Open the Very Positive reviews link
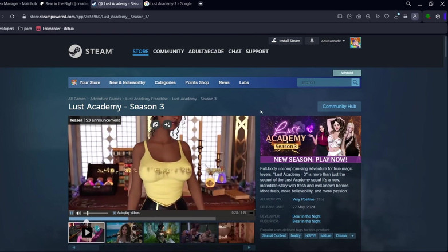448x252 pixels. pos(303,199)
